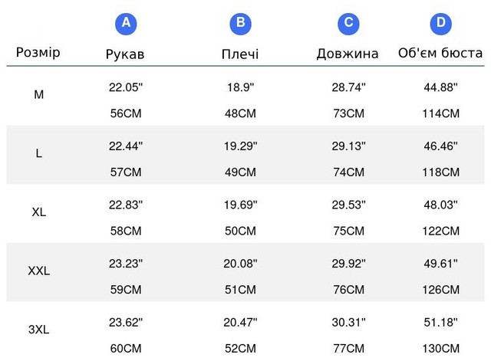Viewport: 491px width, 361px height.
Task: Choose size M row label
Action: (39, 94)
